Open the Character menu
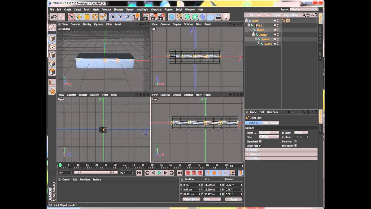The image size is (371, 209). click(156, 10)
